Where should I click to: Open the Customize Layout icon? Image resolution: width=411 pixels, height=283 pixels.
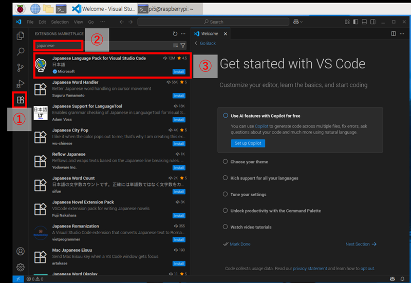(347, 22)
